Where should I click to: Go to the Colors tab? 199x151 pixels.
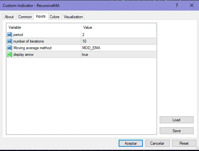click(55, 17)
